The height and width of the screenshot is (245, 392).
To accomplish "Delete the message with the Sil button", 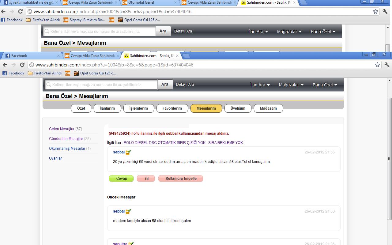I will coord(146,179).
